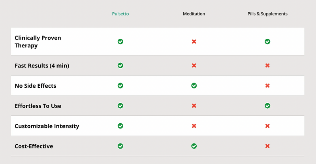Click Pulsetto checkmark for Clinically Proven Therapy
Viewport: 316px width, 164px height.
pyautogui.click(x=120, y=41)
